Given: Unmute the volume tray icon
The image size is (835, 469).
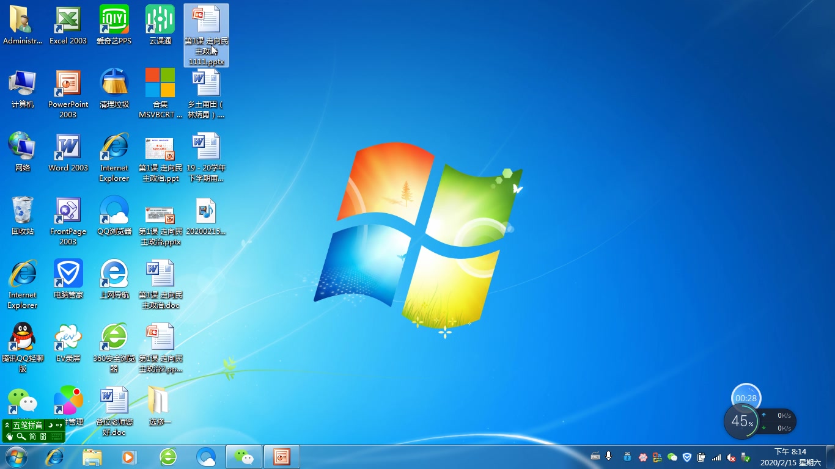Looking at the screenshot, I should click(731, 457).
